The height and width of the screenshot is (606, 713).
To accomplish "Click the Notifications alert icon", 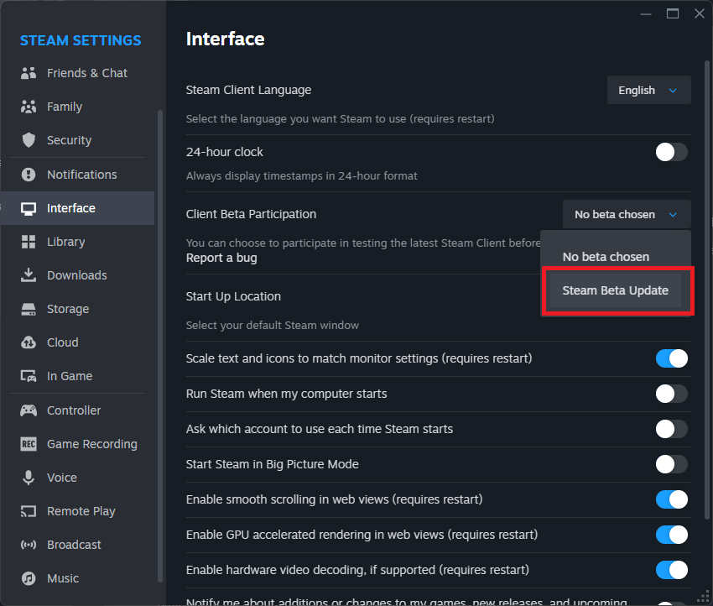I will [29, 175].
